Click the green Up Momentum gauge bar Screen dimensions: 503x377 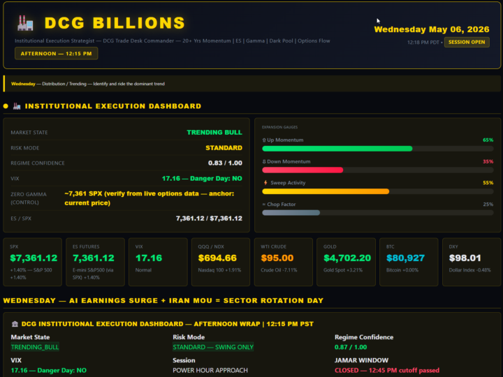pos(337,149)
